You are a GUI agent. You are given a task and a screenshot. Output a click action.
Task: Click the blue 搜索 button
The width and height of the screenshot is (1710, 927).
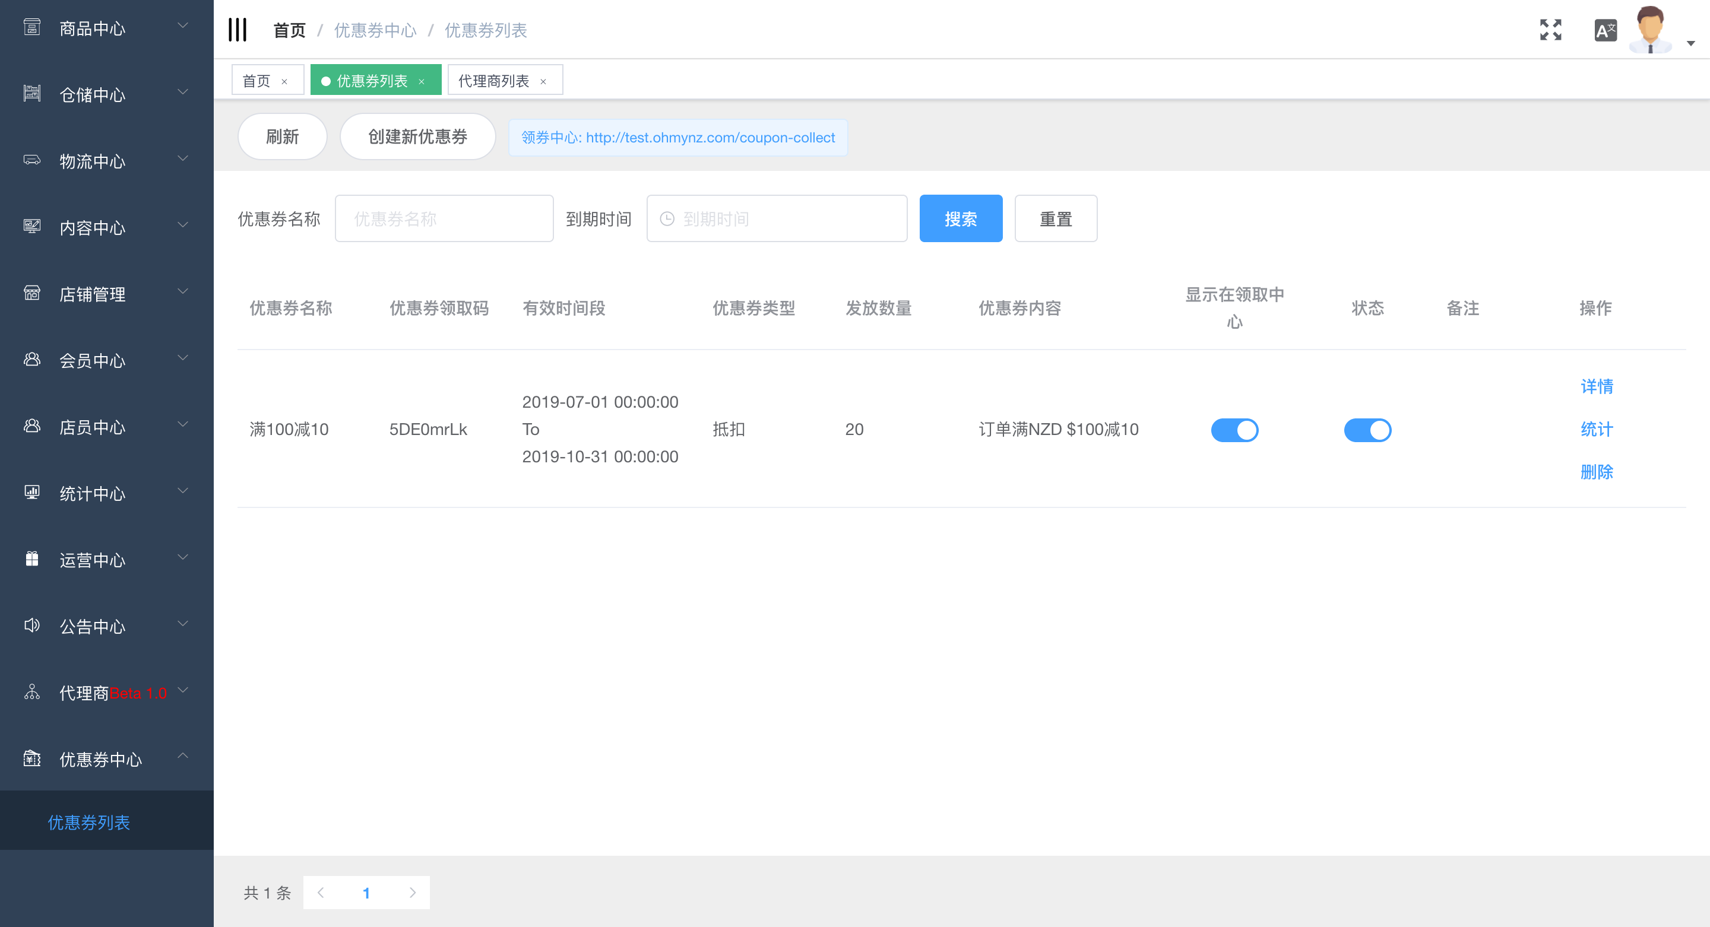[x=960, y=219]
